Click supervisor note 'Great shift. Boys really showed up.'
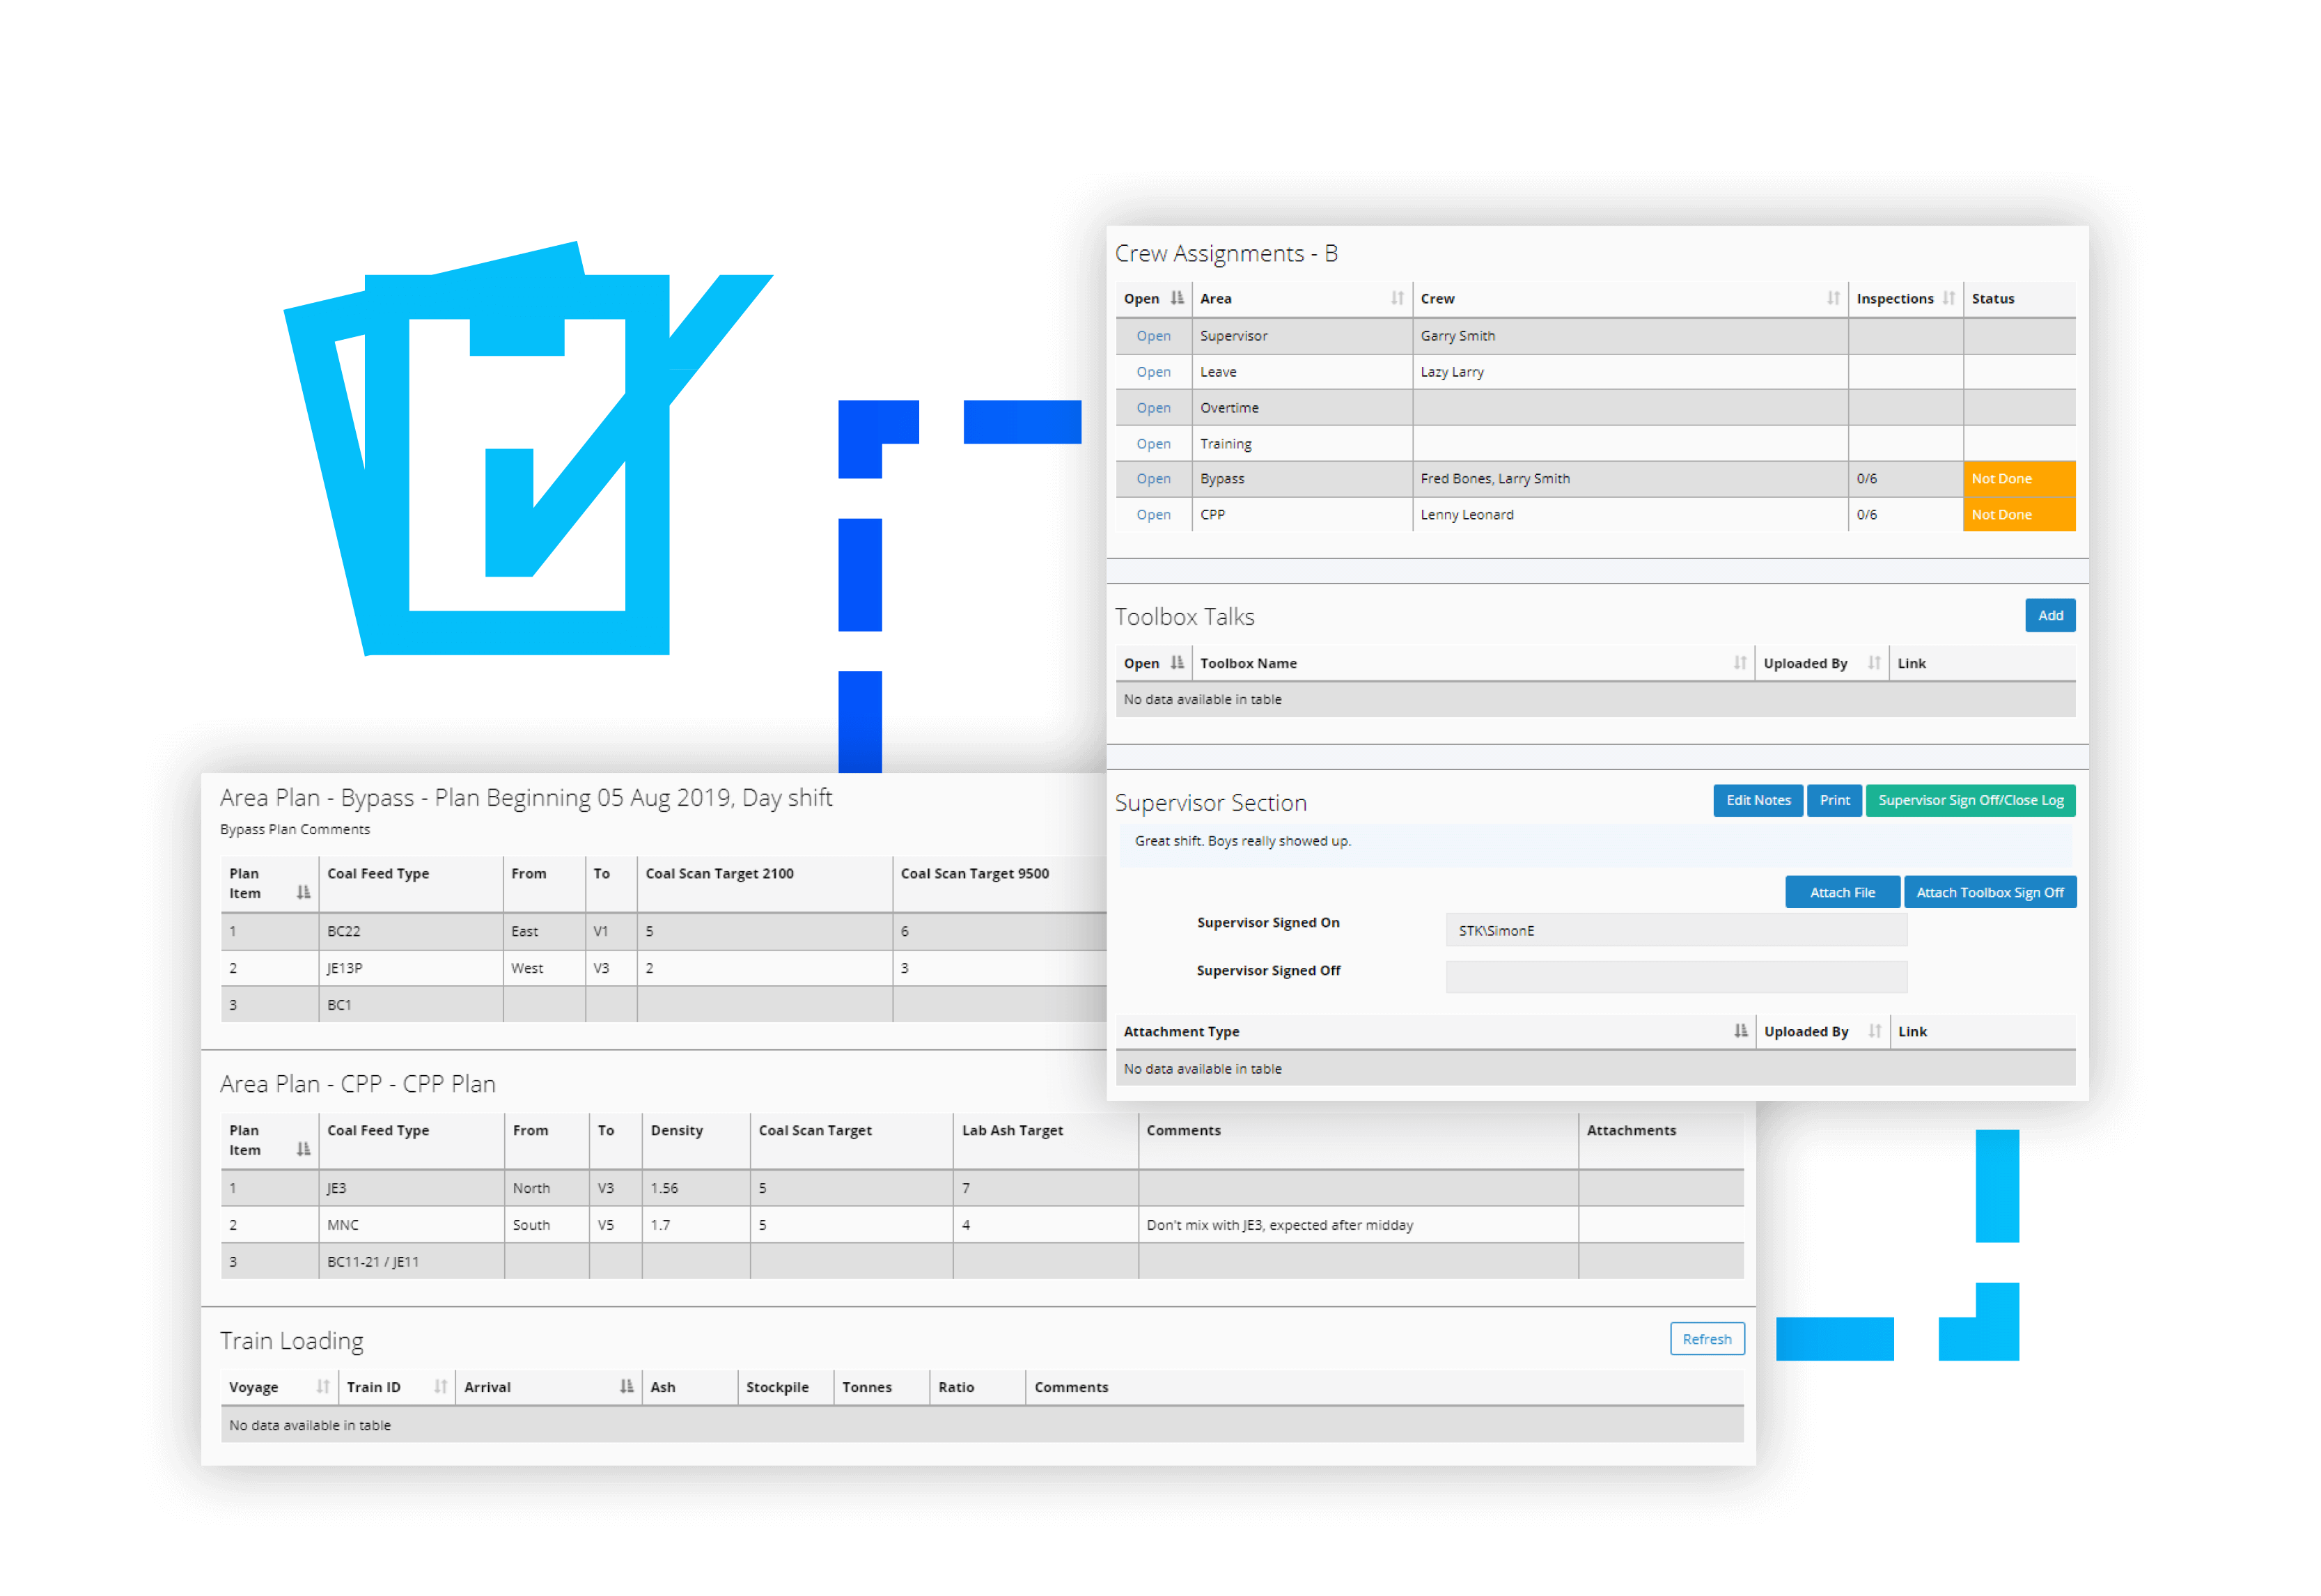Viewport: 2321px width, 1596px height. [x=1243, y=841]
